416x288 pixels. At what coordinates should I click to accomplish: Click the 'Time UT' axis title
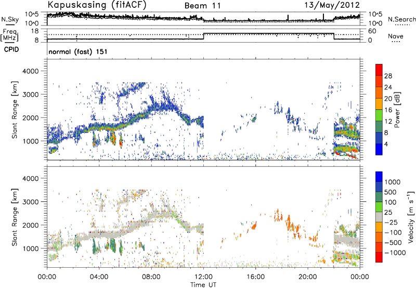pos(203,284)
